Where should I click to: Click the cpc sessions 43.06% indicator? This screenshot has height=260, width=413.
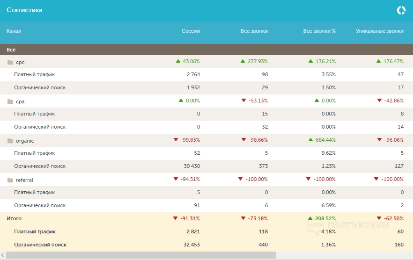click(x=188, y=61)
